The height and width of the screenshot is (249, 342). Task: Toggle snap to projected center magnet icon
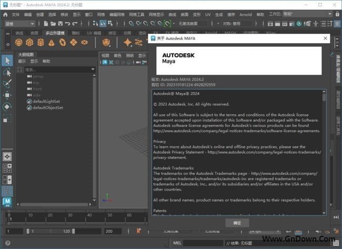coord(153,23)
